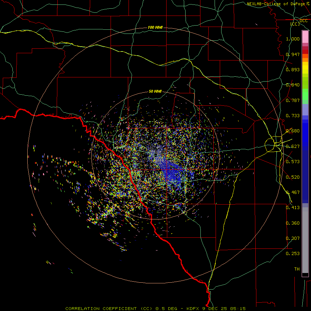Screen dimensions: 311x311
Task: Select the 0.573 legend value
Action: click(x=293, y=162)
